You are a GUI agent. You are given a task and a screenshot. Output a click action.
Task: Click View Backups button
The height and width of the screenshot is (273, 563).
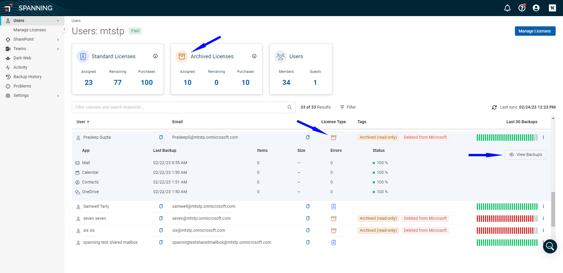click(x=526, y=154)
